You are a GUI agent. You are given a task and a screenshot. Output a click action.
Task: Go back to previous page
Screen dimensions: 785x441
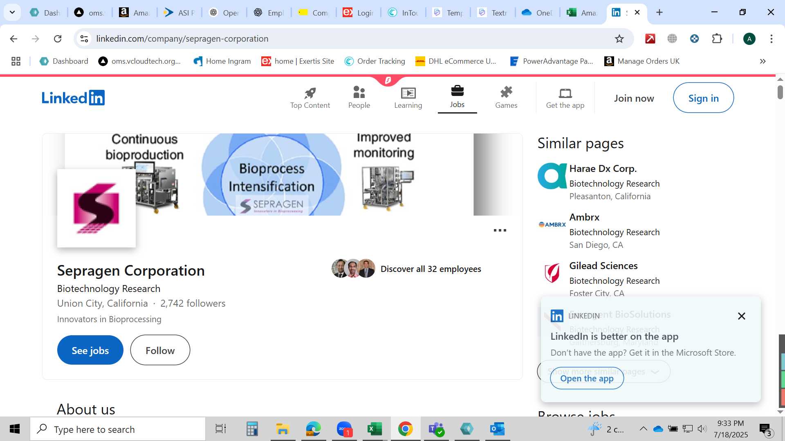click(13, 39)
